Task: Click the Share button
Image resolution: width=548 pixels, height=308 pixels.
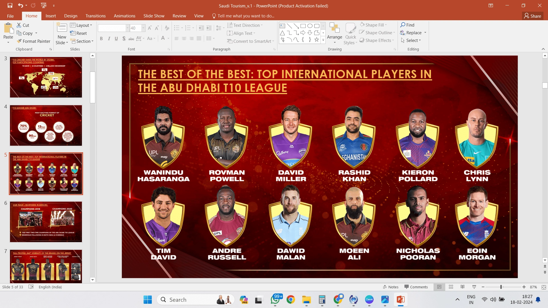Action: (533, 16)
